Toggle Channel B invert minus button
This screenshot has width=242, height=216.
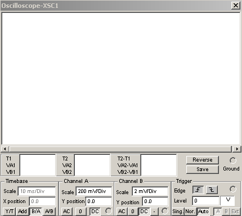[154, 212]
